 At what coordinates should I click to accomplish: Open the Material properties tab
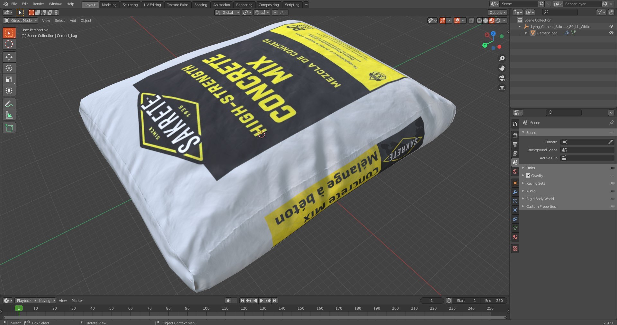click(x=515, y=237)
